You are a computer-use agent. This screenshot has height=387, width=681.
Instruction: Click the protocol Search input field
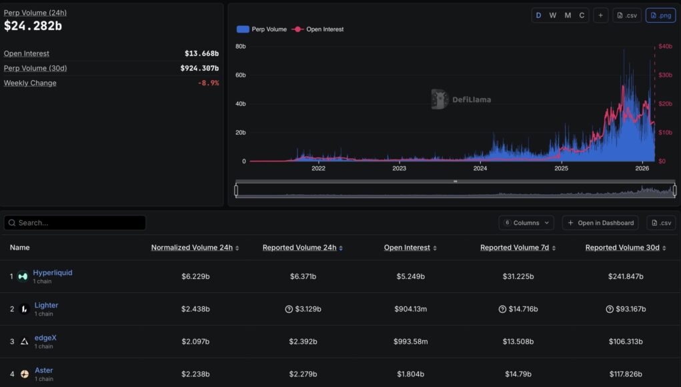tap(75, 223)
